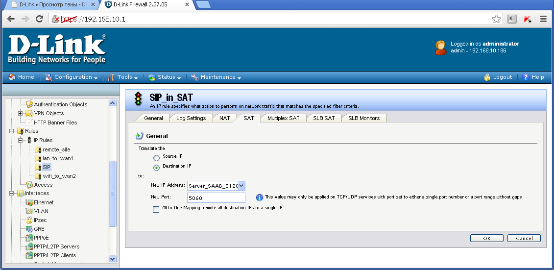Click the GRE interface icon
Screen dimensions: 554x270
(29, 229)
